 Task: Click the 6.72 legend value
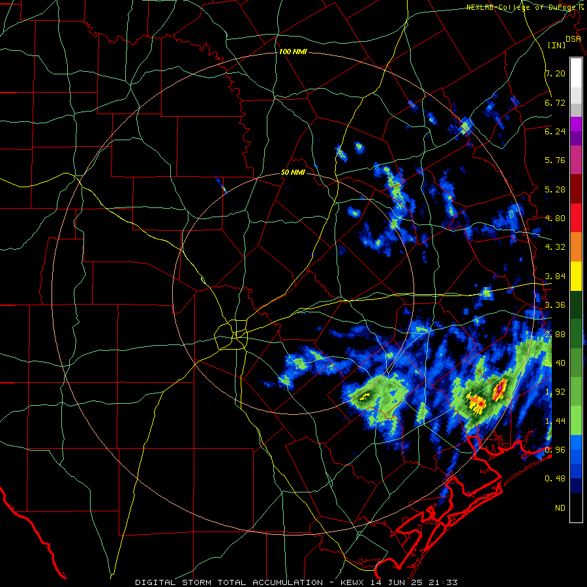[555, 102]
